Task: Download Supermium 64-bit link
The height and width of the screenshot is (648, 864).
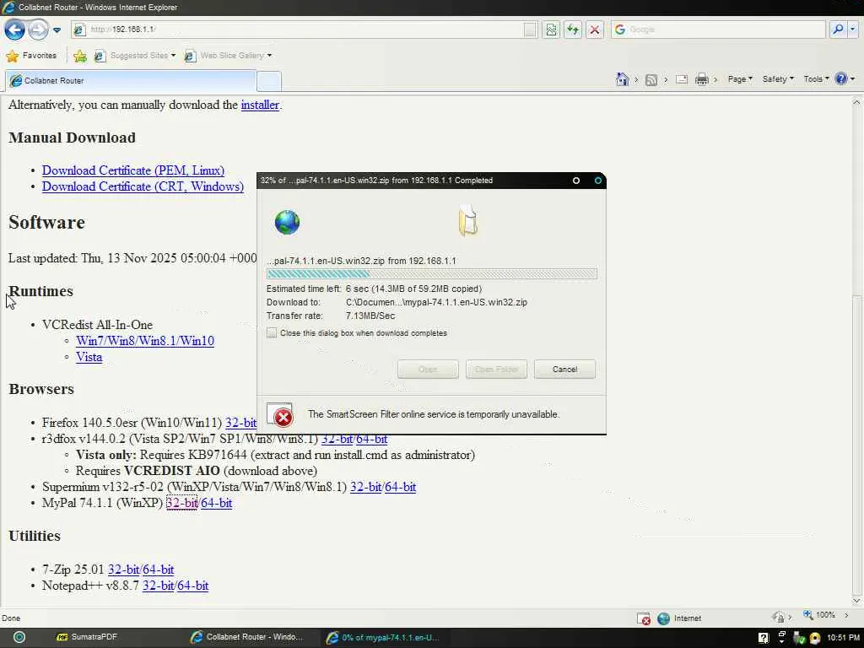Action: point(401,487)
